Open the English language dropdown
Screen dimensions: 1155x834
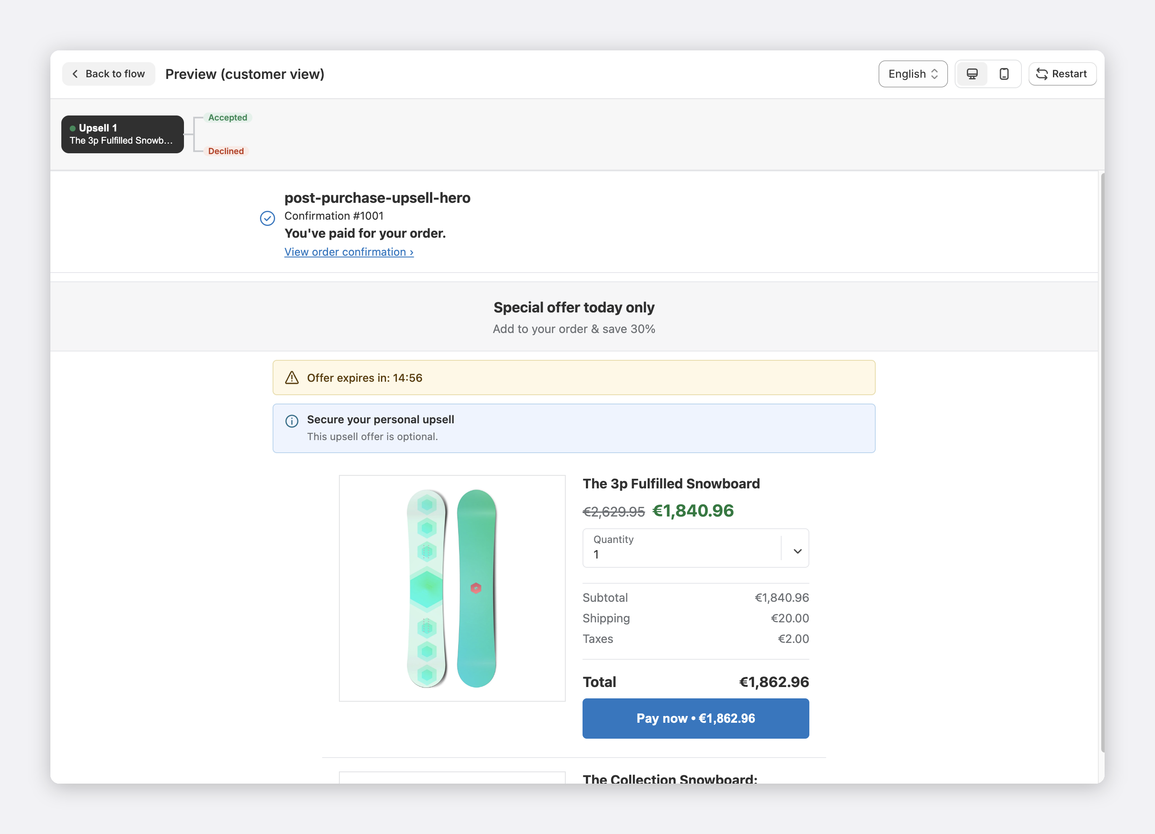click(913, 74)
